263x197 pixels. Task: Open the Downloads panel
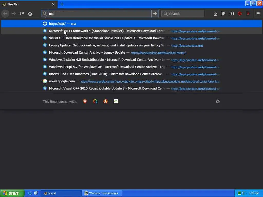(x=215, y=14)
